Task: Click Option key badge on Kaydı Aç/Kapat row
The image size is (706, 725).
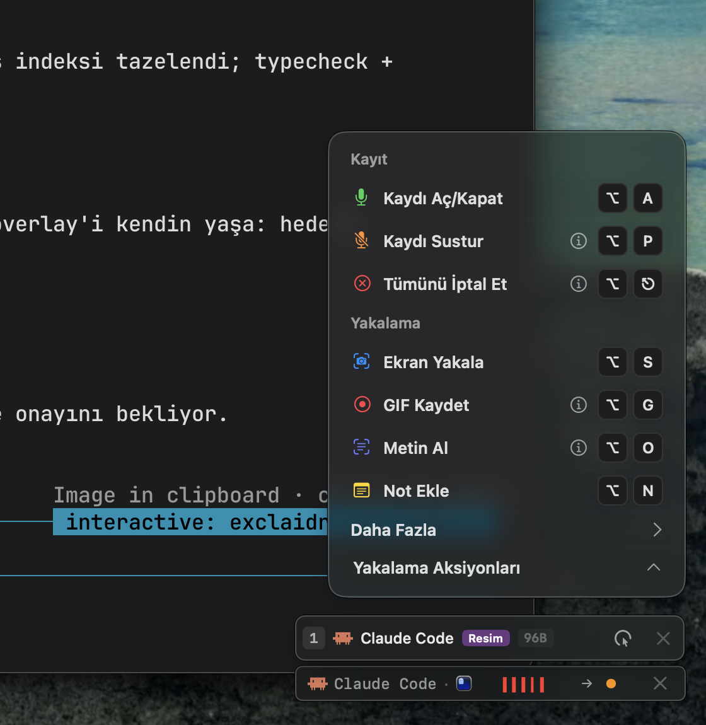Action: tap(613, 198)
